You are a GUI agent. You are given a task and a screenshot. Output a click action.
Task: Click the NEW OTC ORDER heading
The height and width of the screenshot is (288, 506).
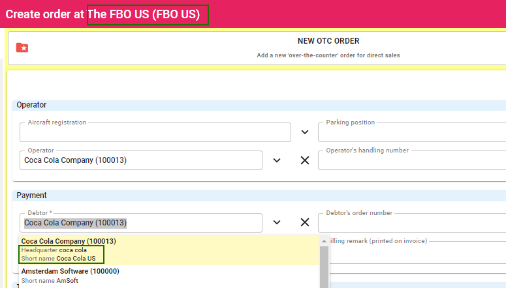[x=328, y=41]
